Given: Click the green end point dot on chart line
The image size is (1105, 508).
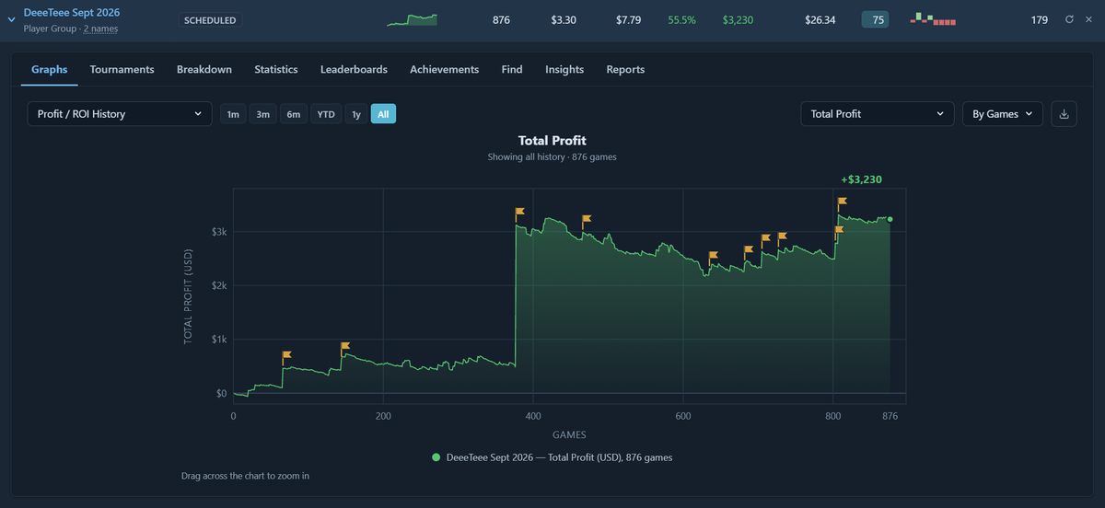Looking at the screenshot, I should (890, 219).
